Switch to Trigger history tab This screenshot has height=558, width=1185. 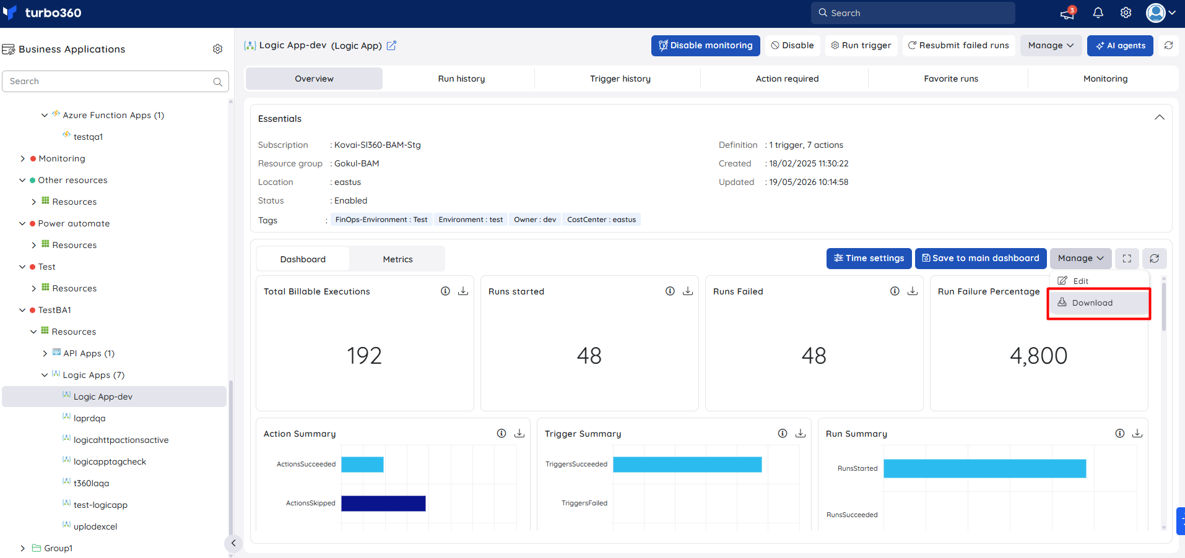point(620,79)
